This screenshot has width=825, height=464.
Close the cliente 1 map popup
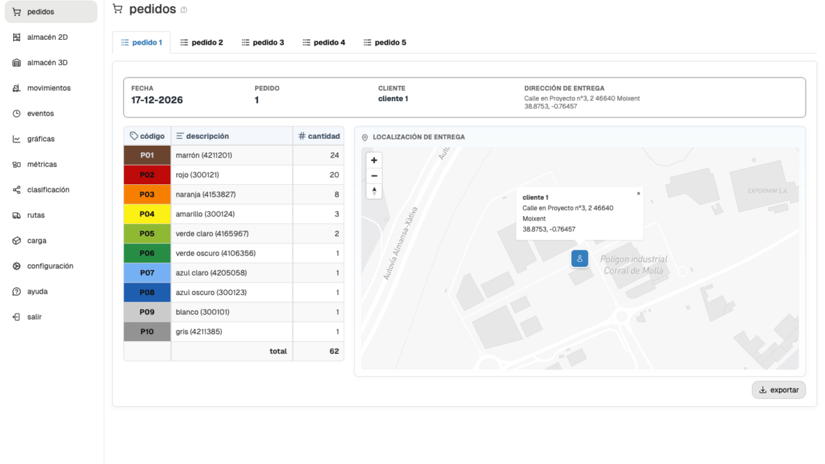[638, 194]
